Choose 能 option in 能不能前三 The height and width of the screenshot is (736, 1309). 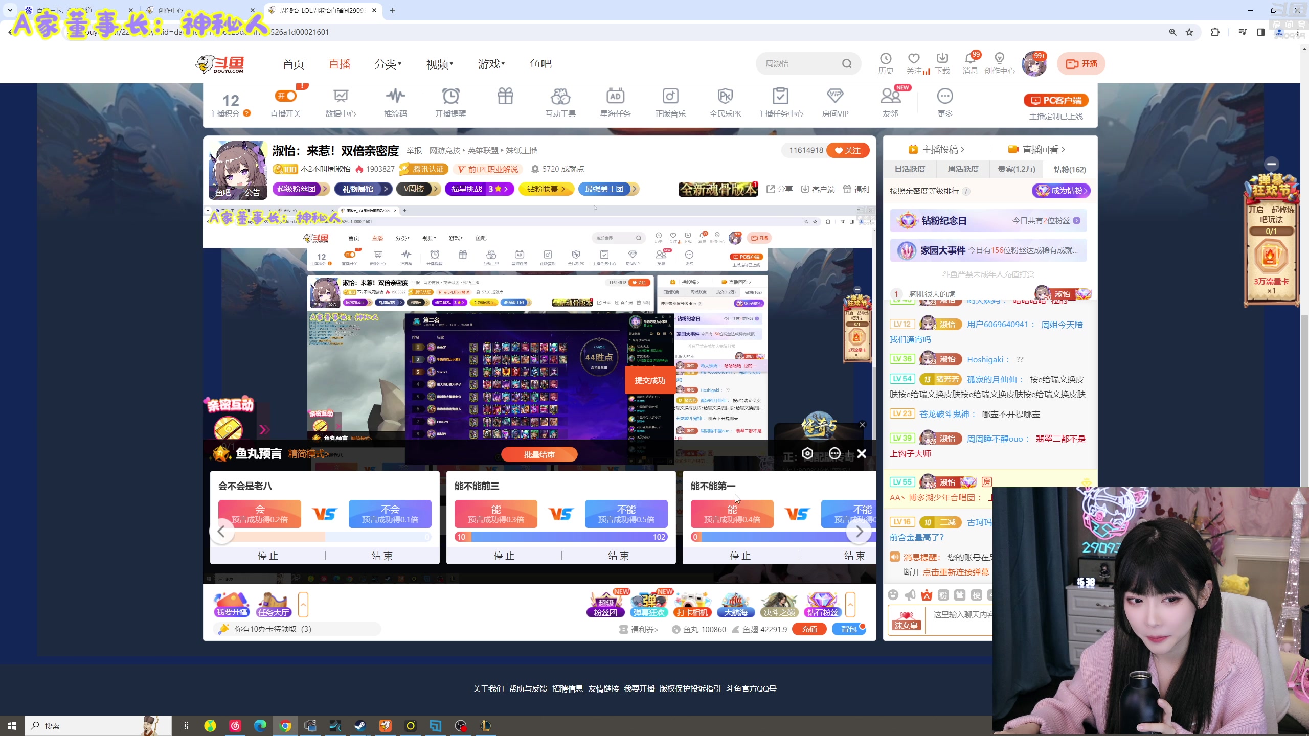point(496,514)
